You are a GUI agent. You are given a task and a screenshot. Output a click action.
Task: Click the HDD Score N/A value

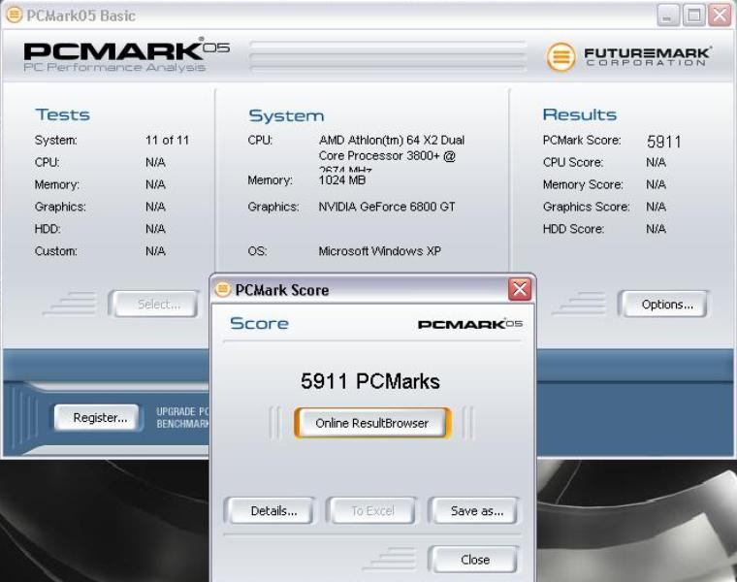click(x=657, y=229)
